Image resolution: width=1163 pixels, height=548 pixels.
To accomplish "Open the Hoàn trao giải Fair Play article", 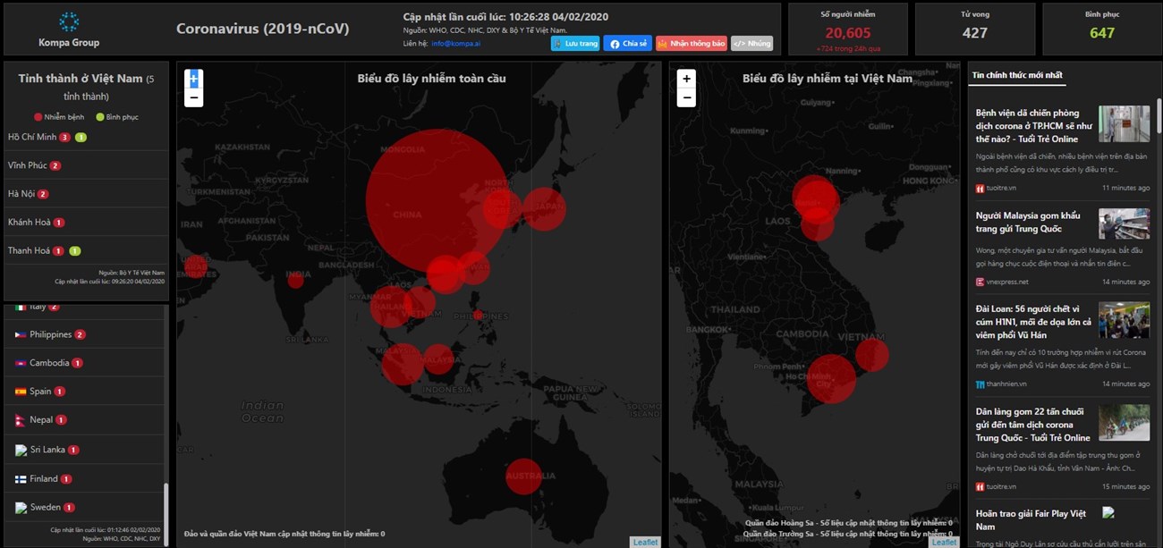I will point(1031,519).
